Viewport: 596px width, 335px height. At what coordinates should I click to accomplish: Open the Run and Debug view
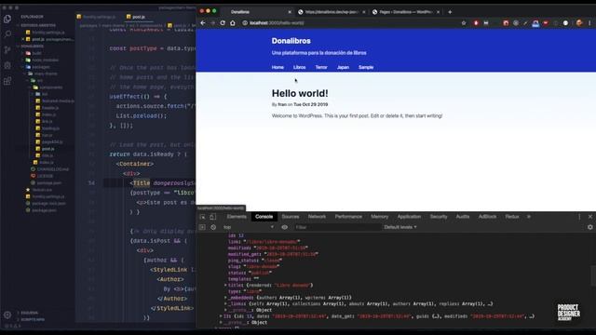pos(7,65)
